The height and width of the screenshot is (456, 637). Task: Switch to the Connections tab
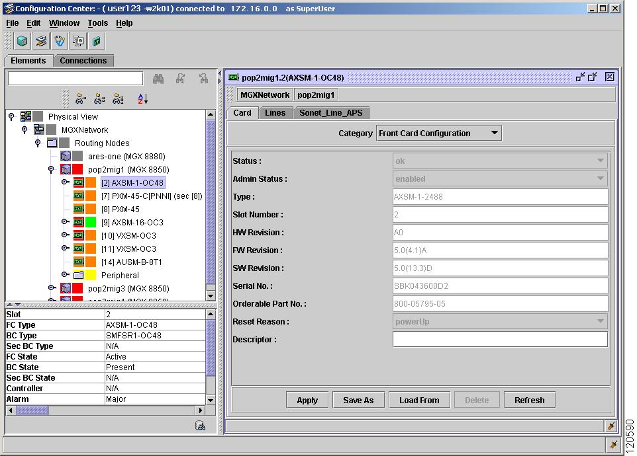(x=83, y=60)
